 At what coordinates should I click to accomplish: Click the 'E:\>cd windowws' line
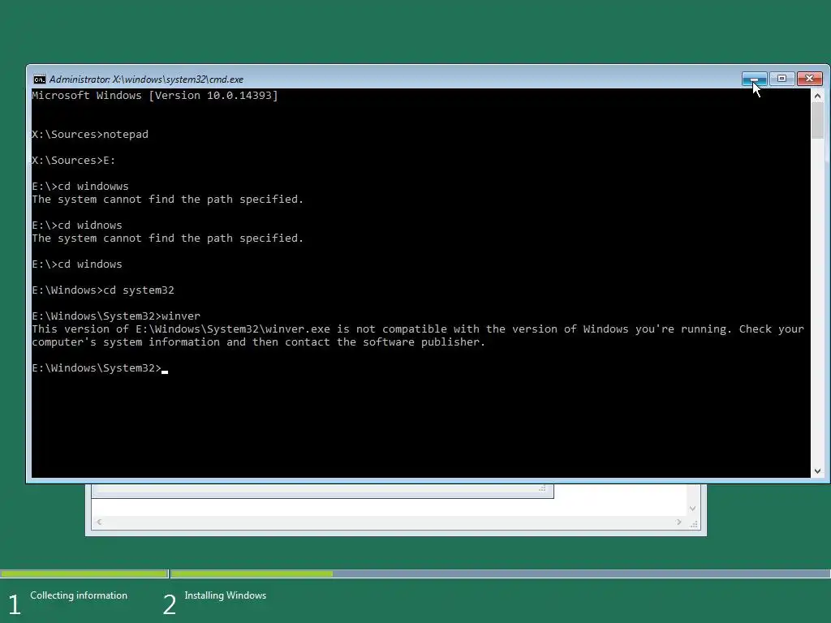[x=80, y=187]
